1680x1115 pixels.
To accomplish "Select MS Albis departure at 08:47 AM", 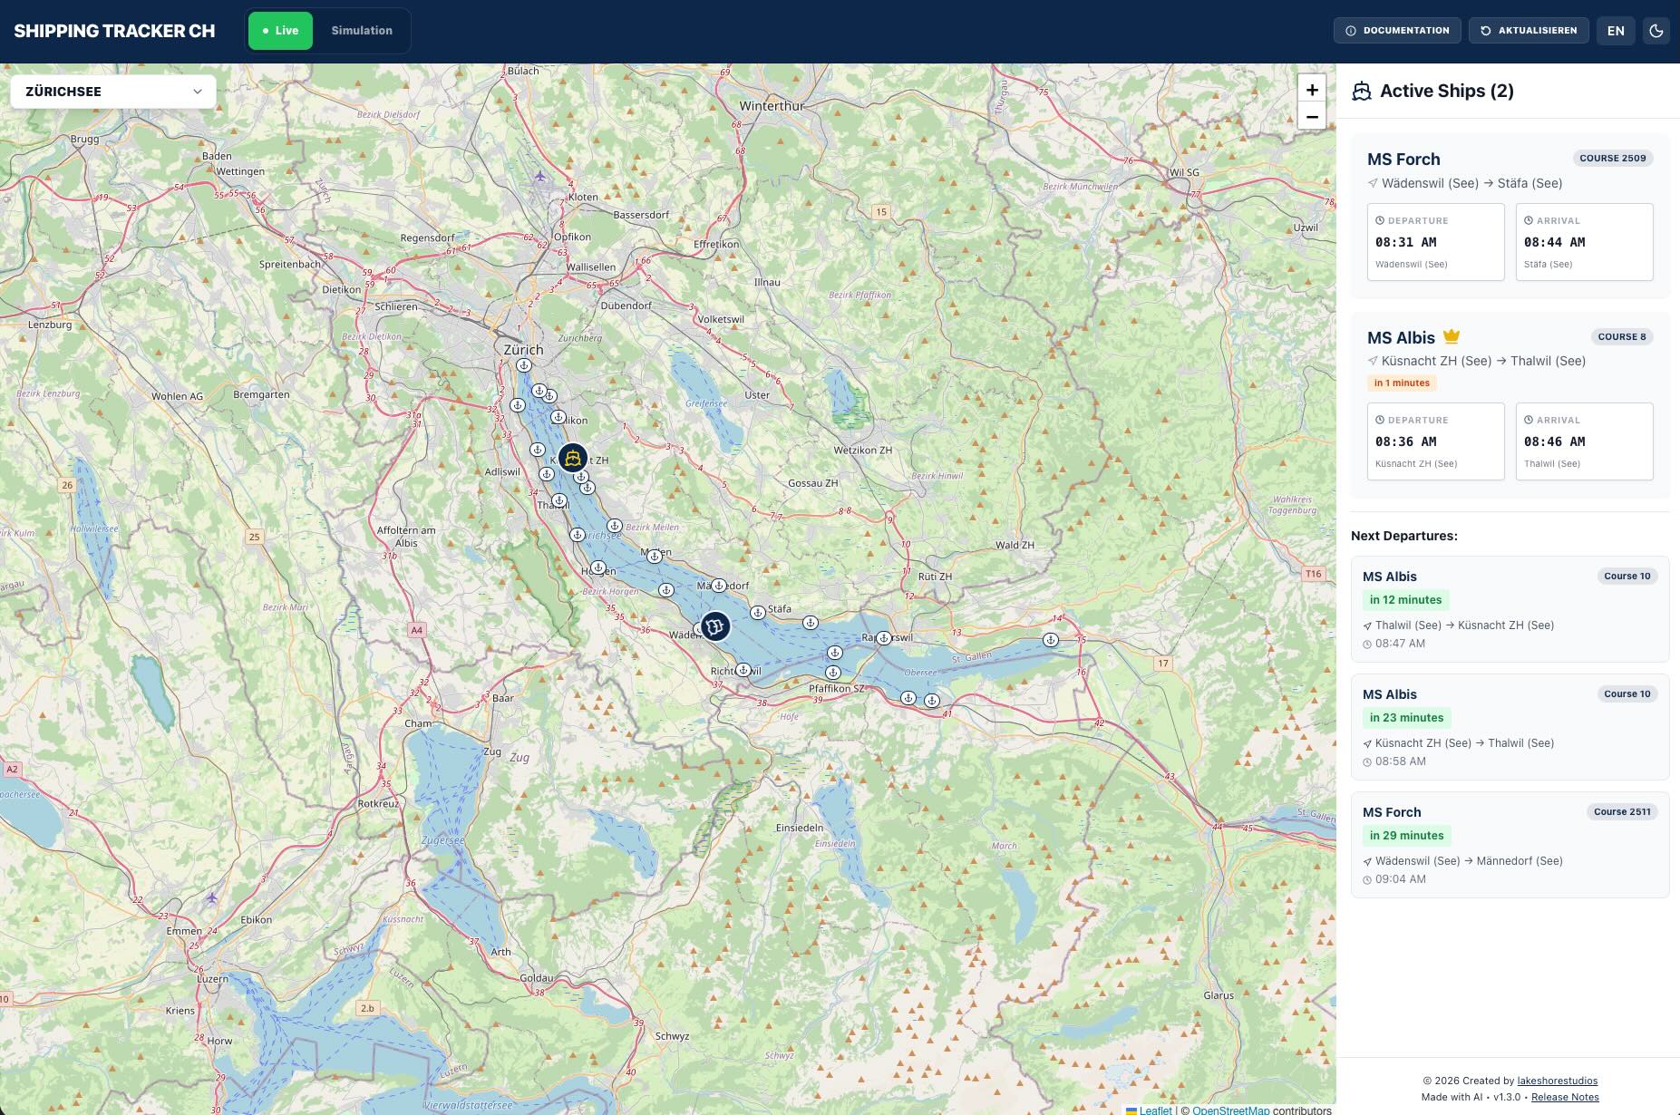I will pyautogui.click(x=1510, y=609).
